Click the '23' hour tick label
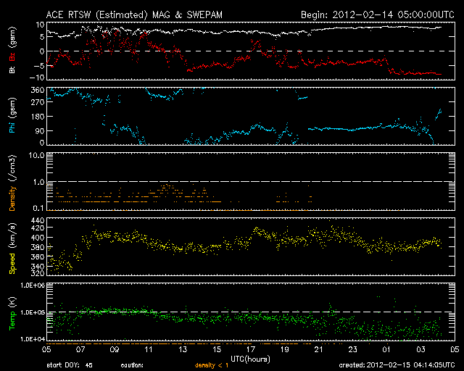This screenshot has height=371, width=464. (353, 350)
